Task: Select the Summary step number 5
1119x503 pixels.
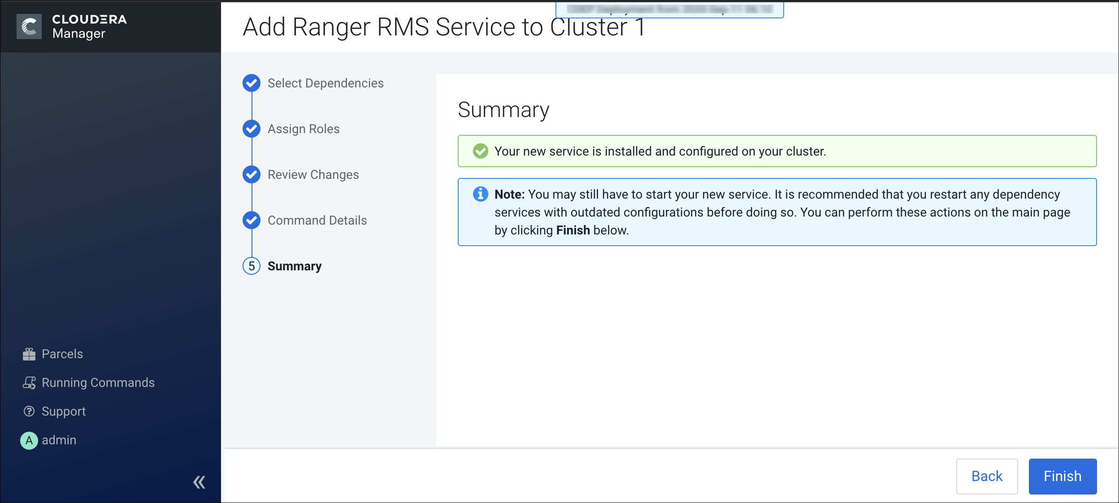Action: 252,266
